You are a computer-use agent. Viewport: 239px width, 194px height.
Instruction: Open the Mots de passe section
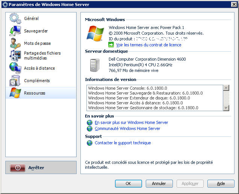point(41,43)
